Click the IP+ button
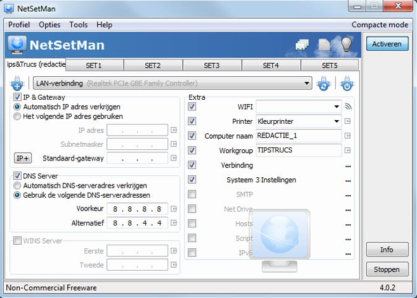This screenshot has height=298, width=417. coord(23,158)
